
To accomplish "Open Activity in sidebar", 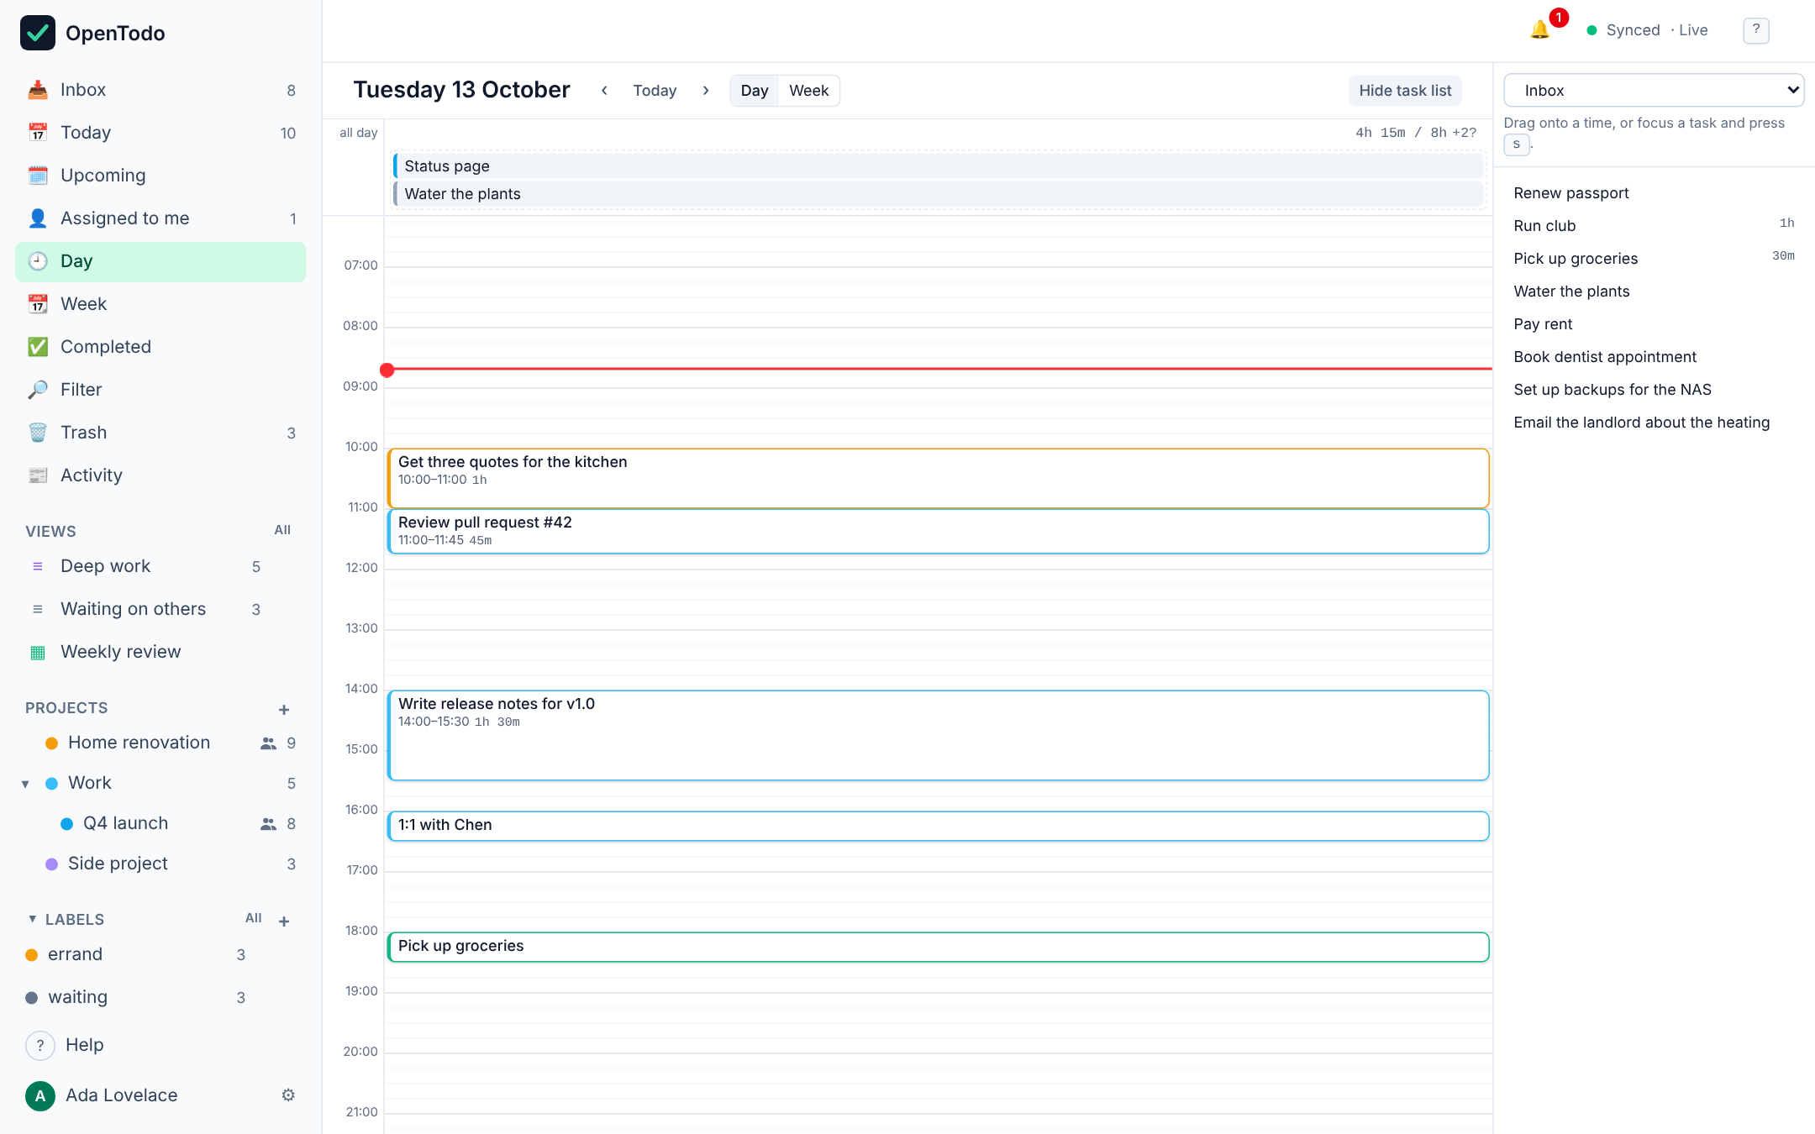I will 160,475.
